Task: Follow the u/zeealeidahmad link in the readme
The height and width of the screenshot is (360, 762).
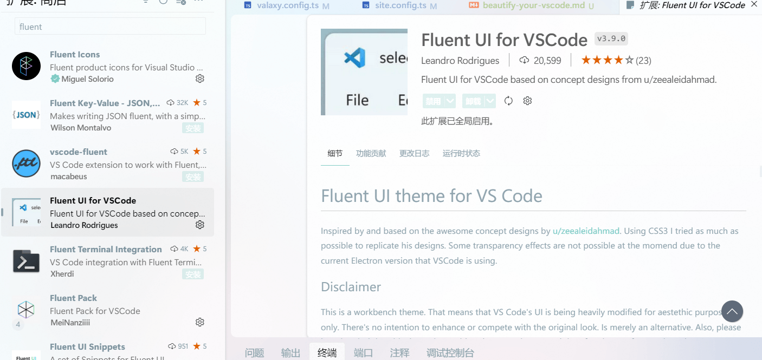Action: point(586,231)
